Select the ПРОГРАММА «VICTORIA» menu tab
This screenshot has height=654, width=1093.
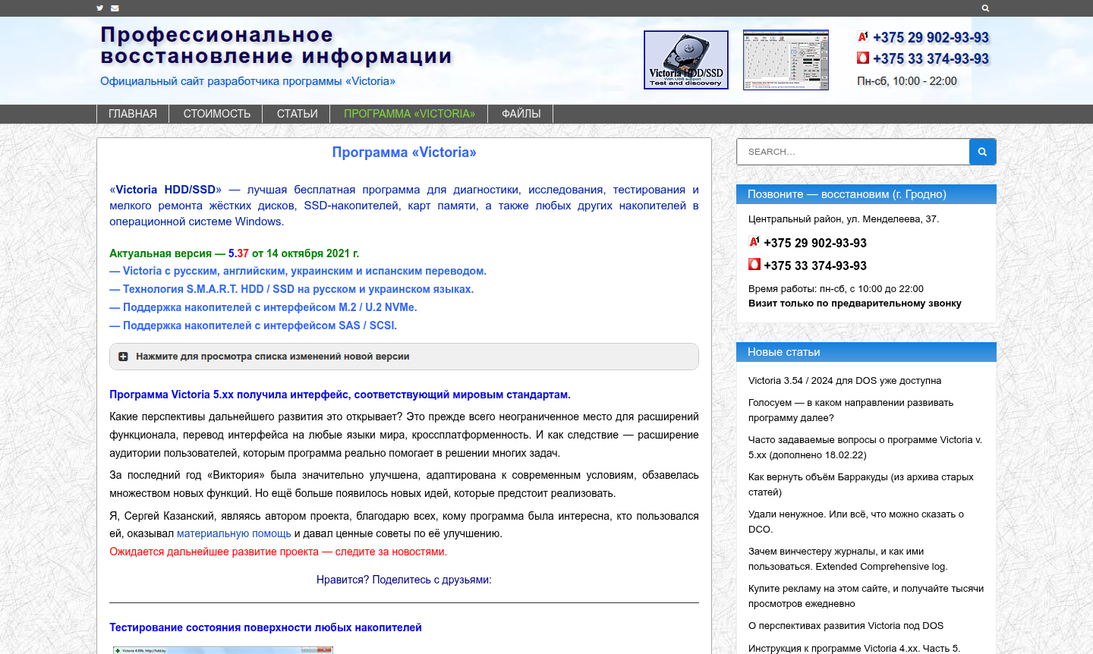(409, 114)
